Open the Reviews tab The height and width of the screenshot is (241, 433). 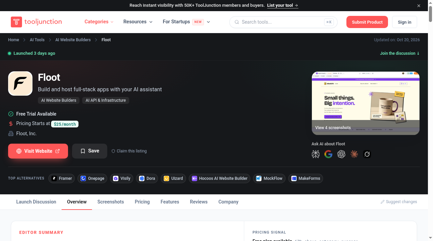(x=199, y=202)
